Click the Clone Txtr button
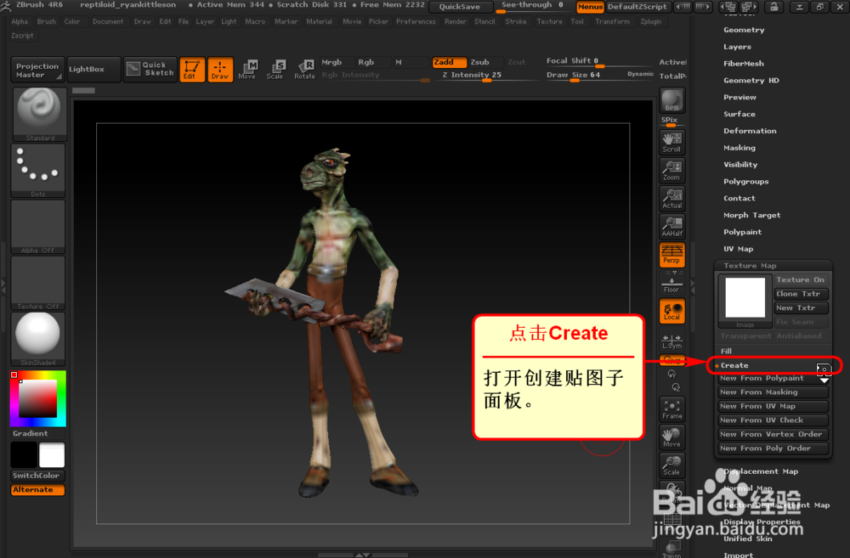 (x=802, y=294)
